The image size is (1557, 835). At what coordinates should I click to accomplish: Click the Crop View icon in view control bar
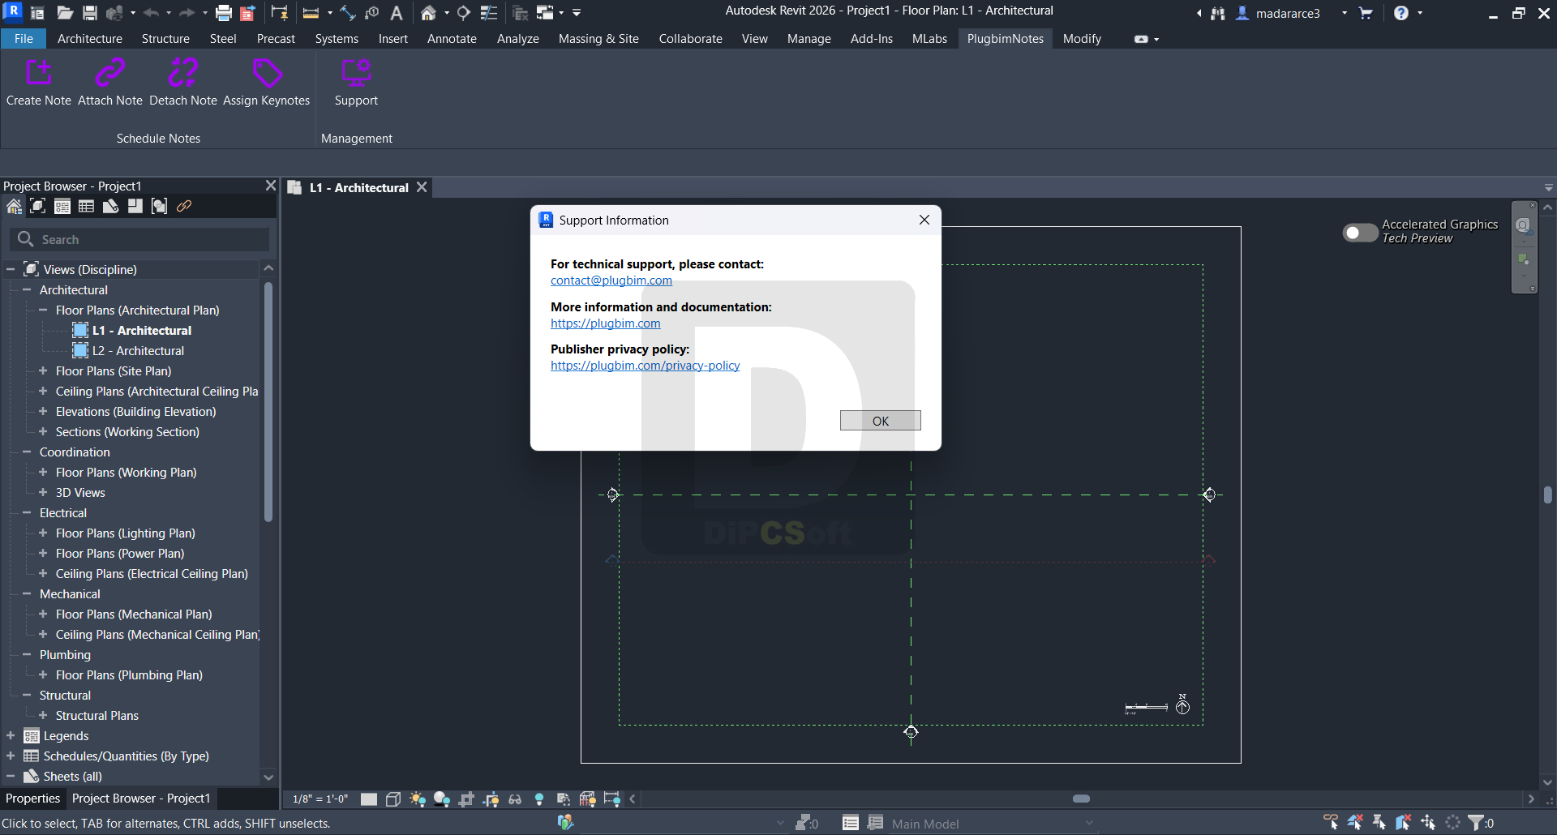click(x=466, y=799)
